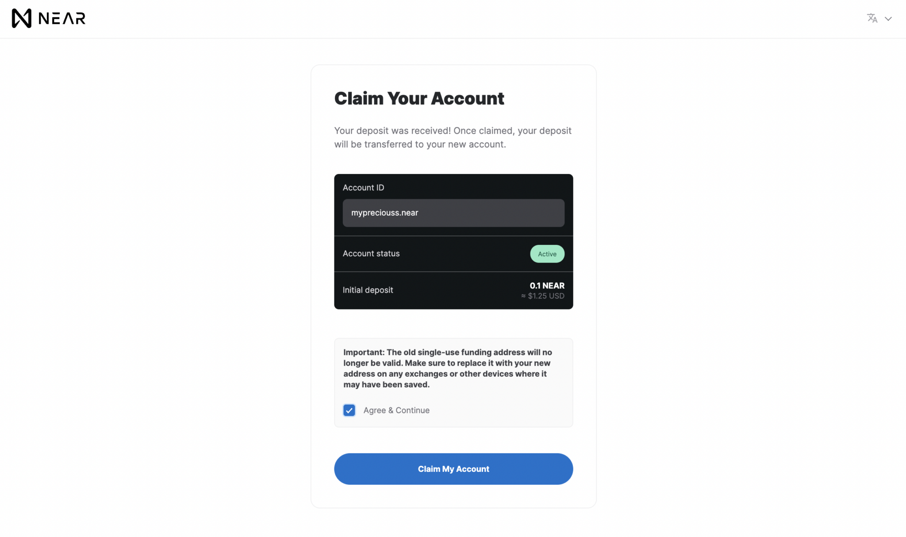Select the translate glyph near the chevron
Screen dimensions: 906x537
coord(872,18)
